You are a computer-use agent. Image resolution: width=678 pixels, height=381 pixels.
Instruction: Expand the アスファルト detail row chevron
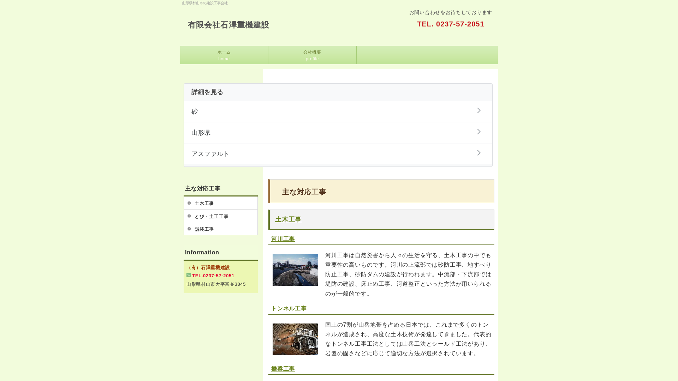pos(479,153)
